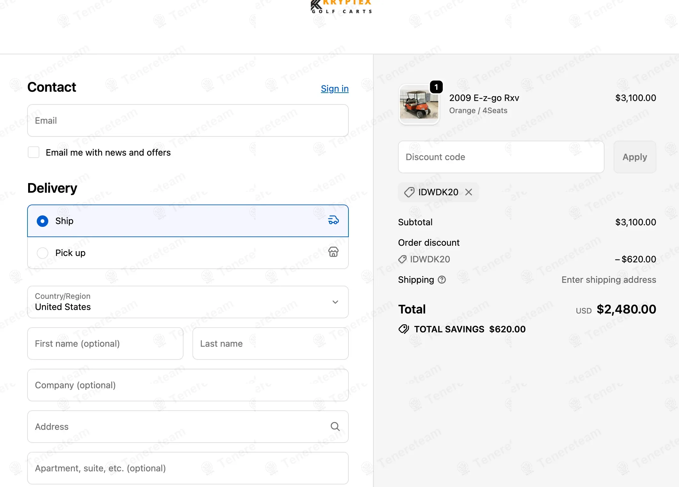Viewport: 679px width, 487px height.
Task: Click the Apply discount button
Action: tap(635, 157)
